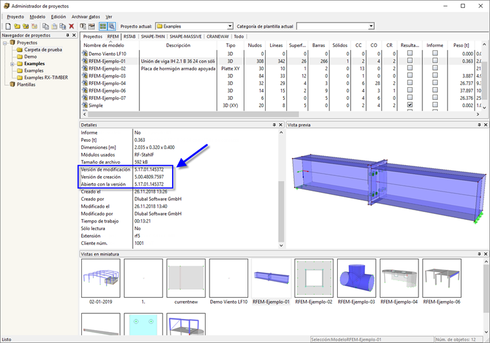Image resolution: width=490 pixels, height=343 pixels.
Task: Select Examples RX-TIMBER folder
Action: [46, 77]
